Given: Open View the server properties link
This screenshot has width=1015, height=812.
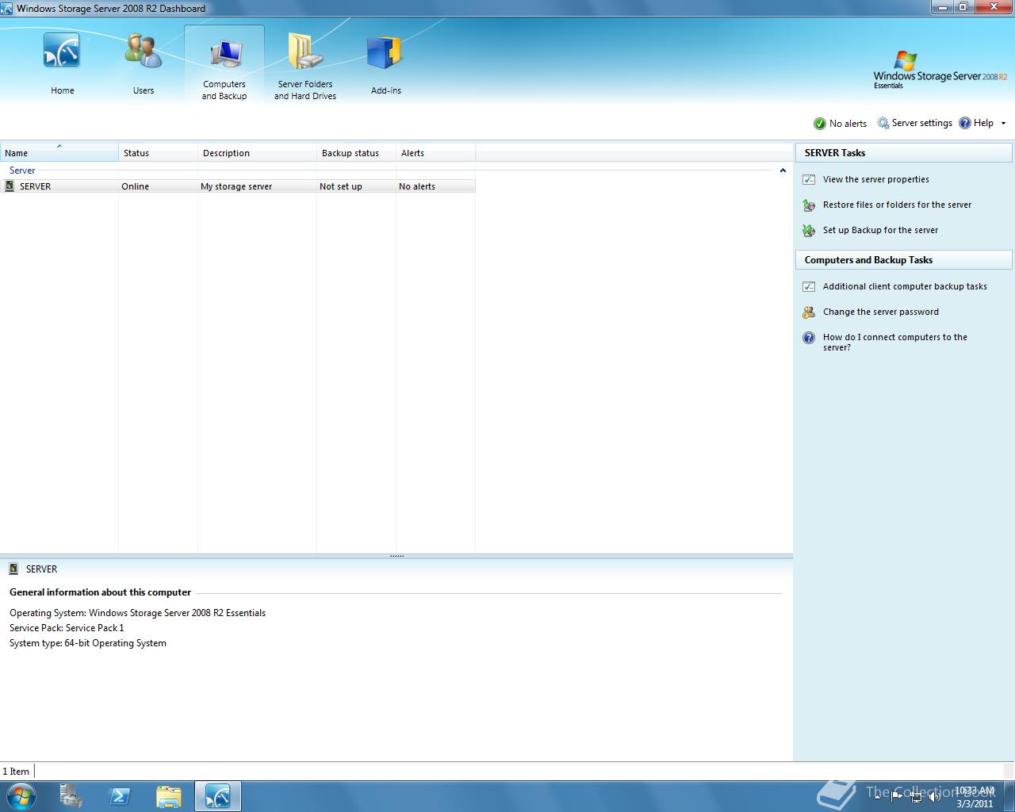Looking at the screenshot, I should point(875,180).
